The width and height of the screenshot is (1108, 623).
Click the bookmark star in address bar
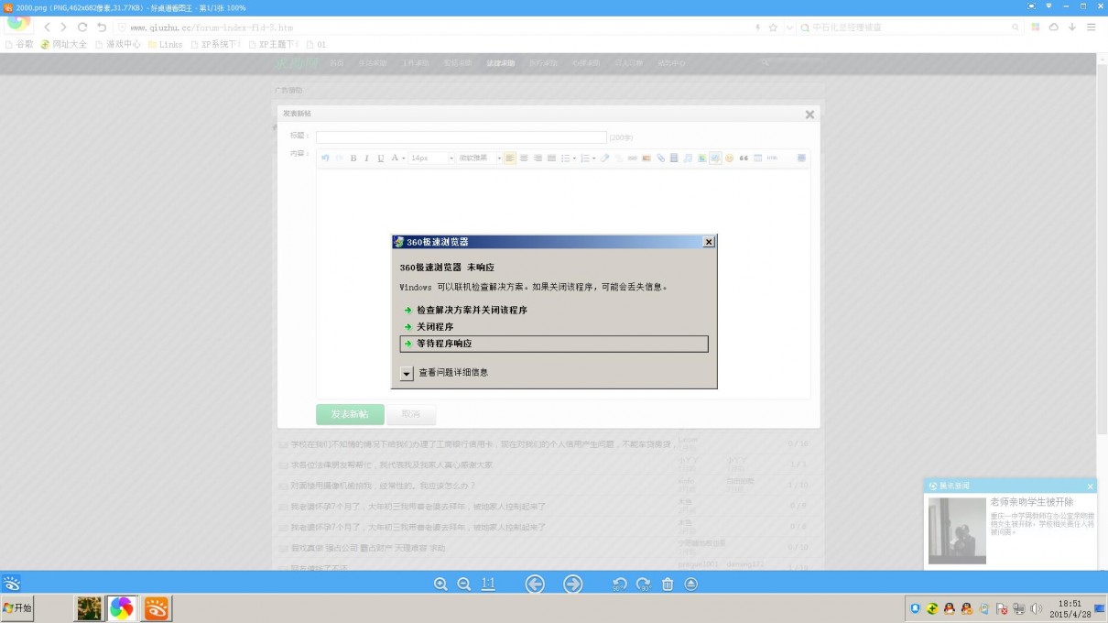click(773, 27)
